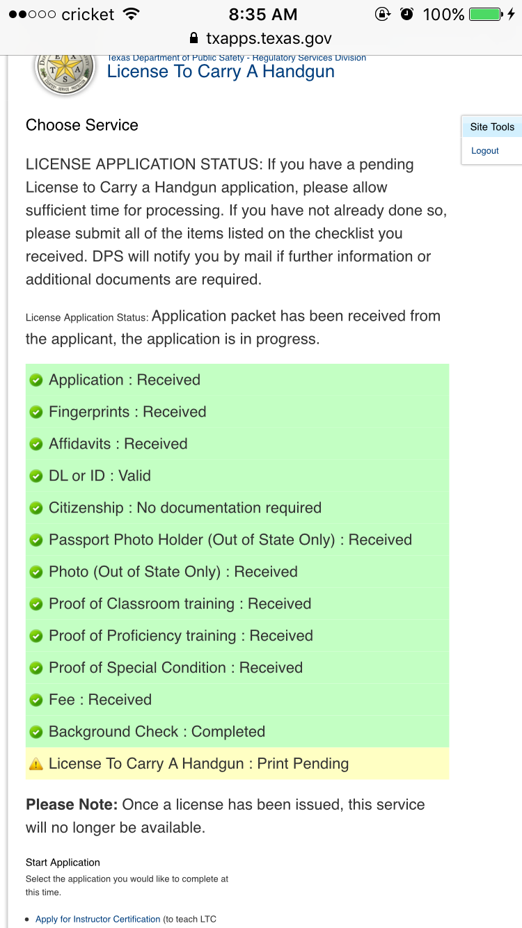
Task: Click the License To Carry A Handgun heading
Action: tap(221, 72)
